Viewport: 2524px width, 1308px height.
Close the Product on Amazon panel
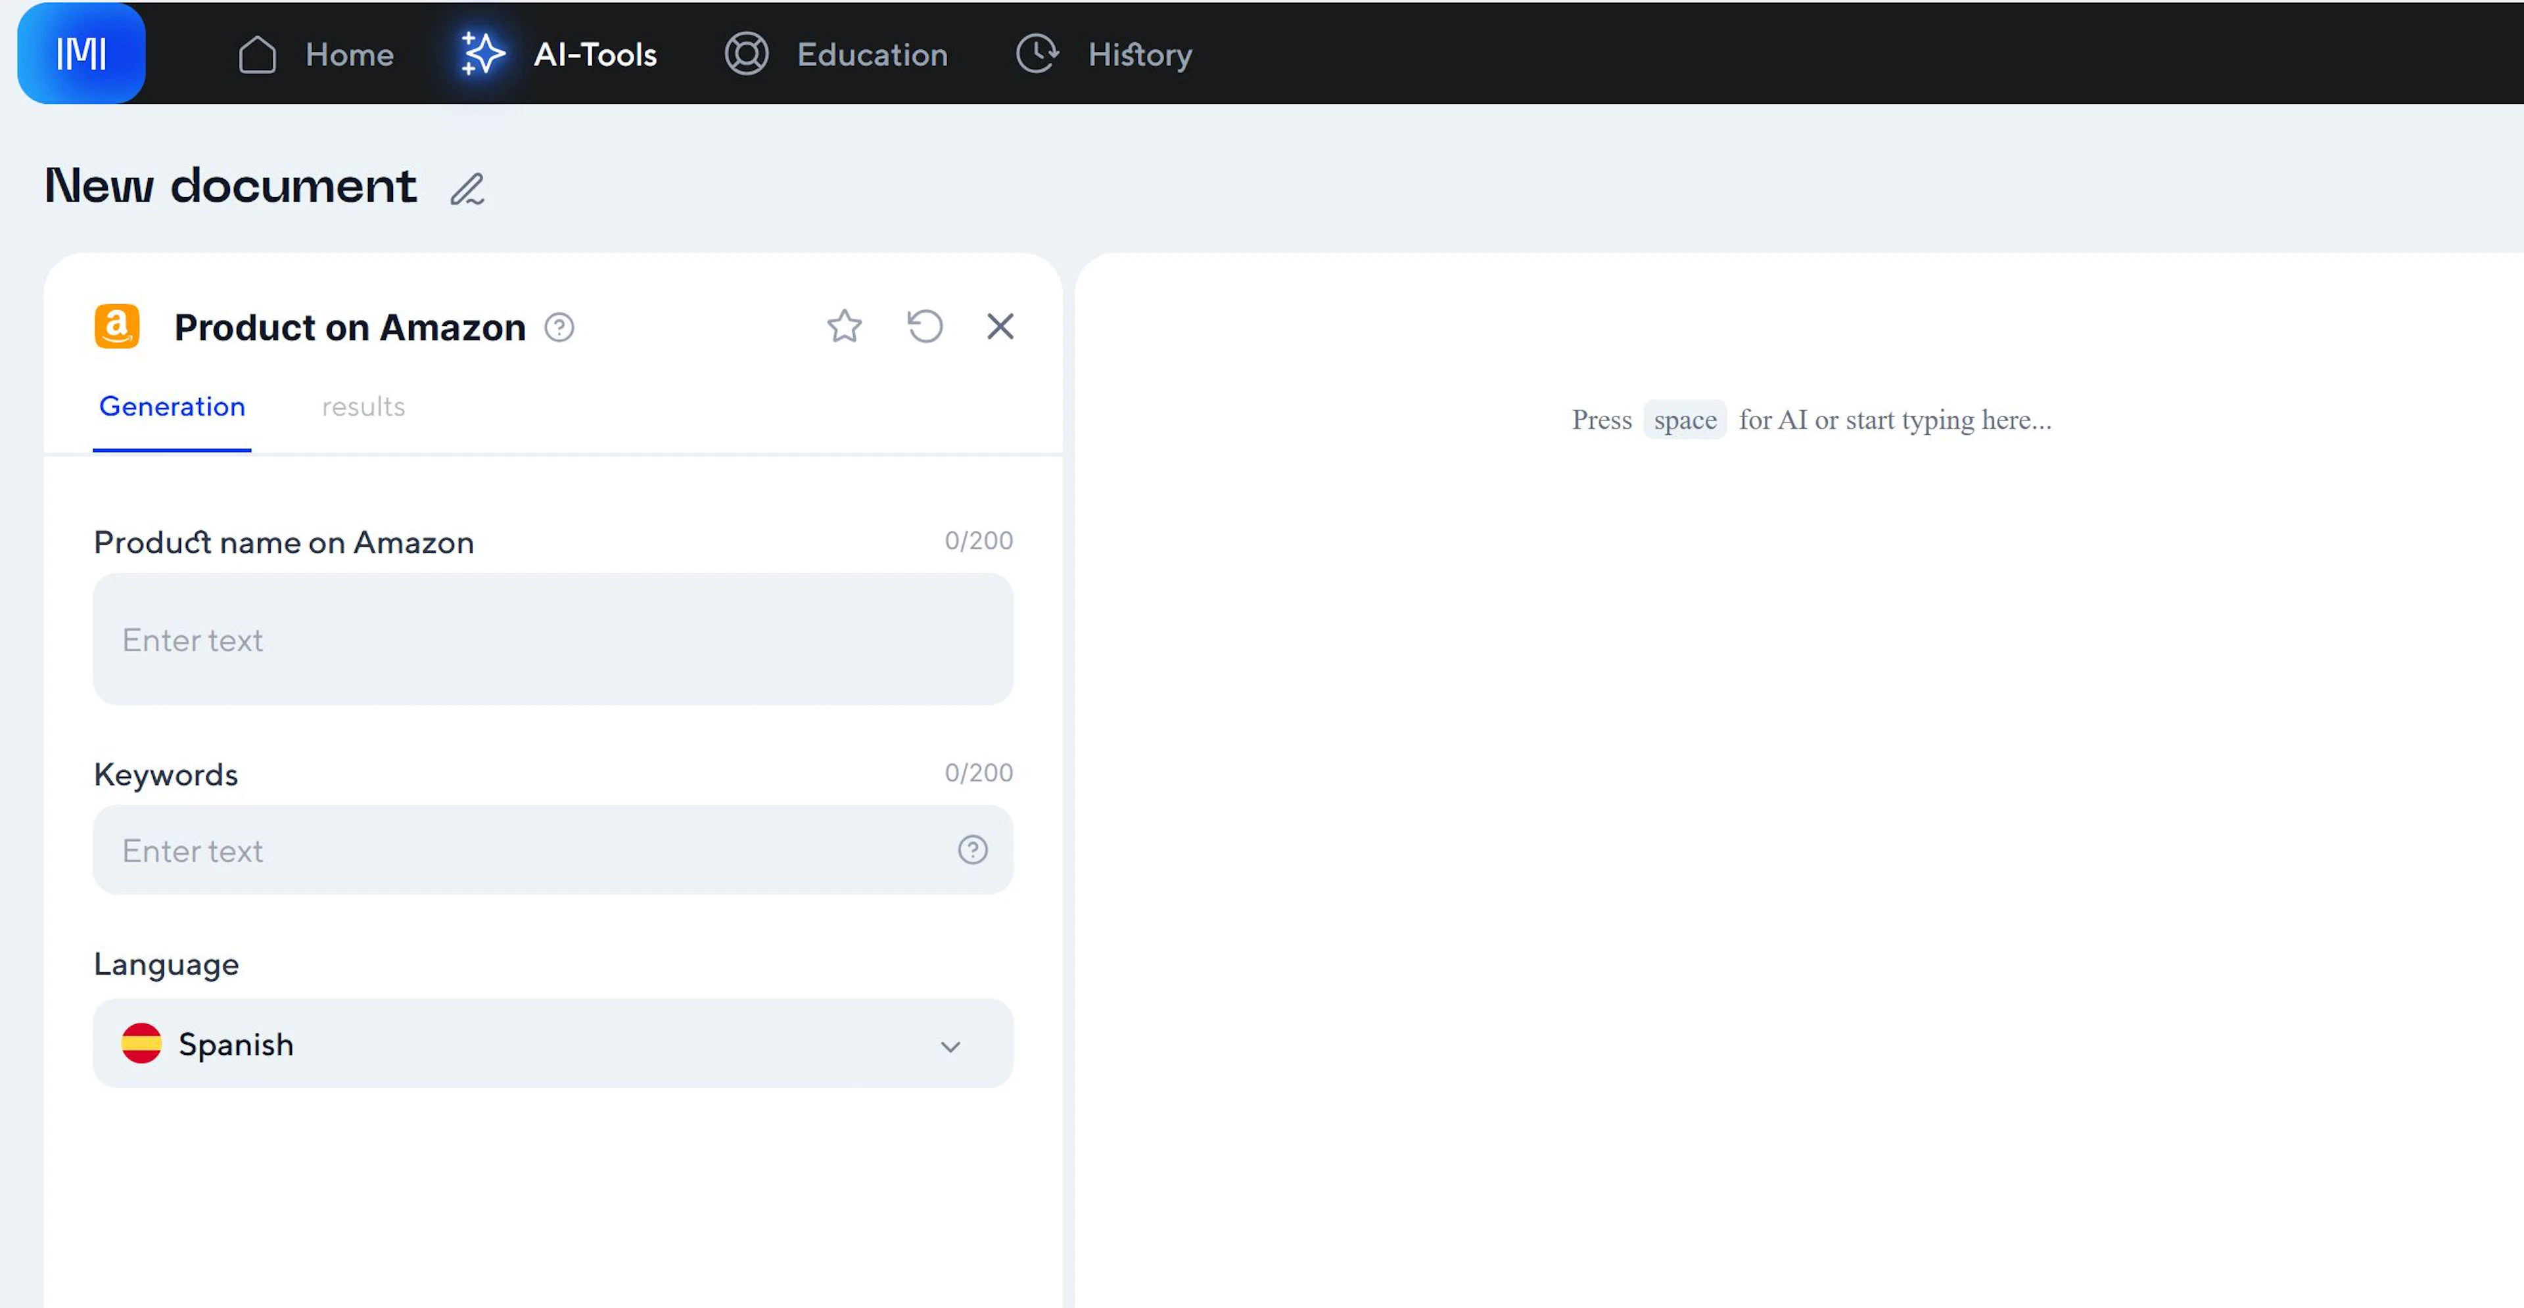999,326
